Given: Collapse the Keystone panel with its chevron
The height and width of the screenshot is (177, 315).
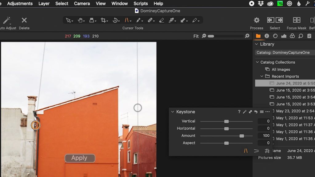Looking at the screenshot, I should tap(173, 112).
